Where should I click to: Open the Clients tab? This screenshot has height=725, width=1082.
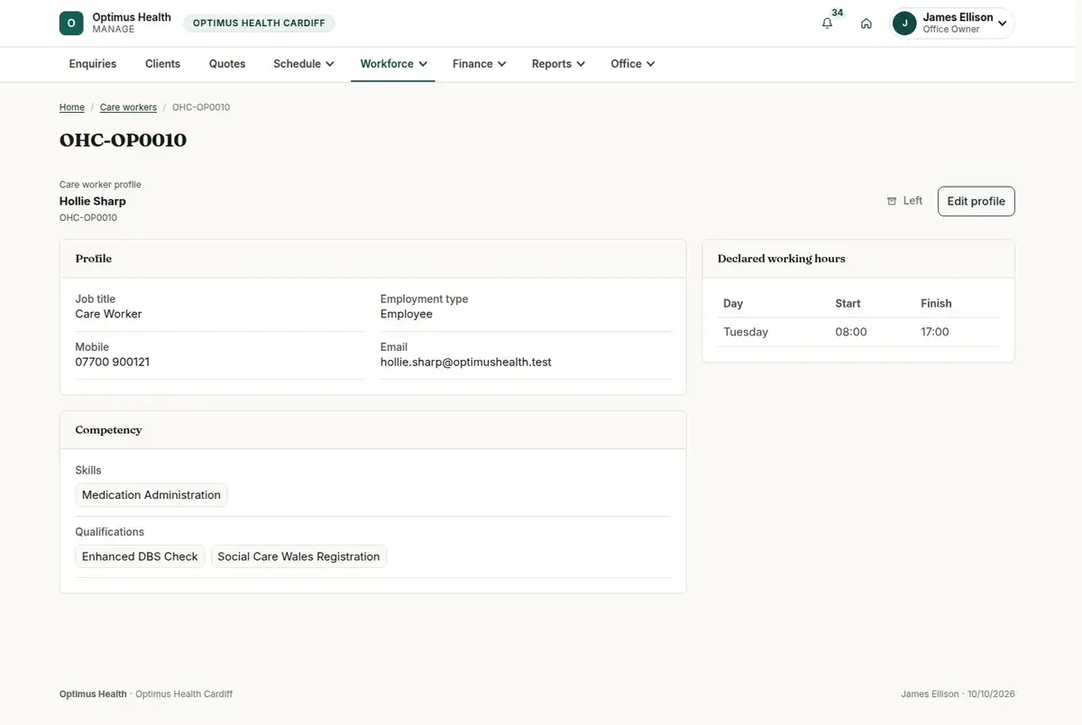163,64
